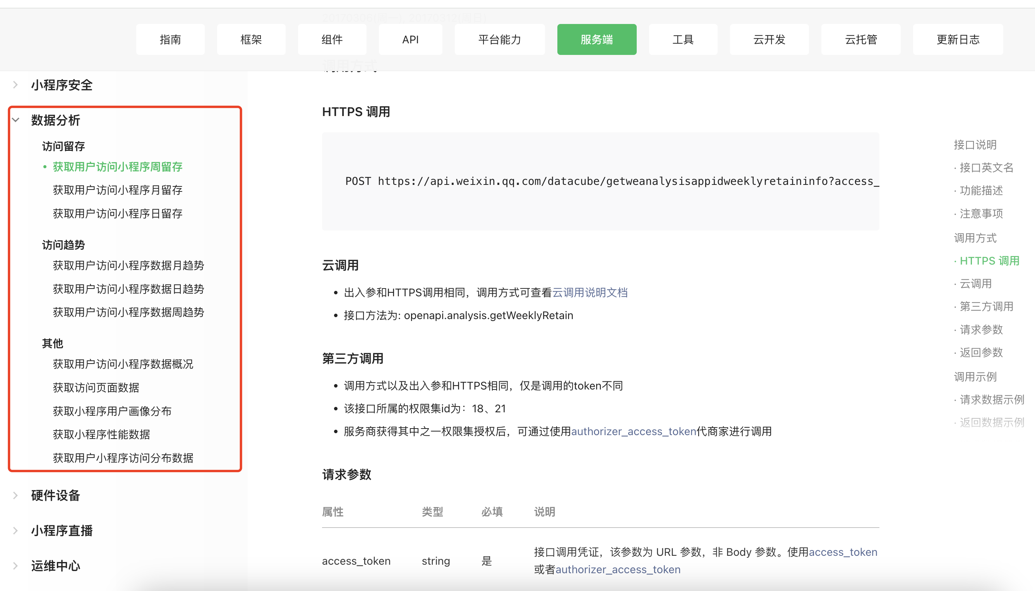The image size is (1035, 591).
Task: Select the API navigation tab
Action: (410, 39)
